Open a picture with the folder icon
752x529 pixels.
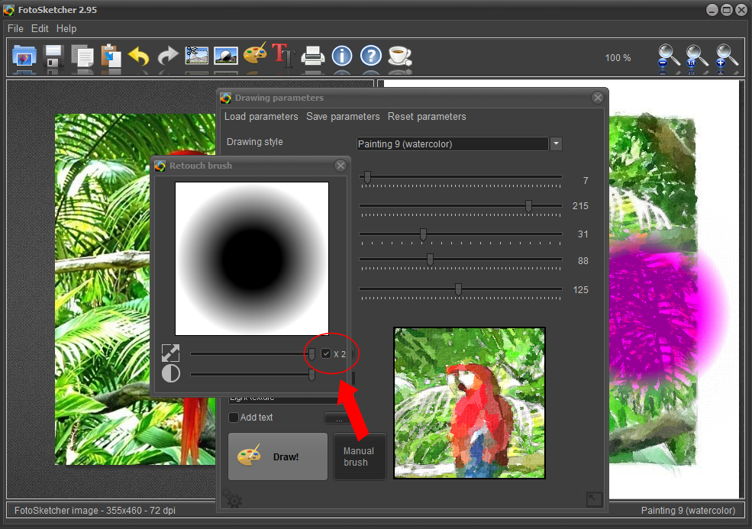point(24,56)
